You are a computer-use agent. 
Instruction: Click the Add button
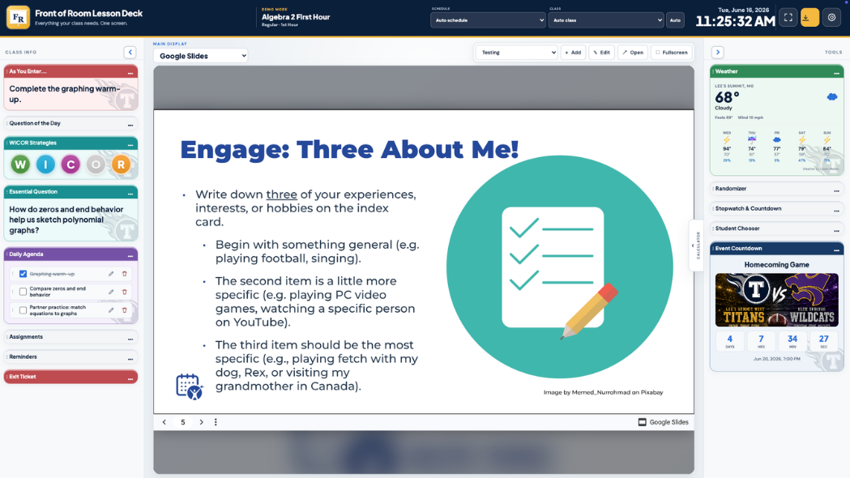click(x=573, y=53)
